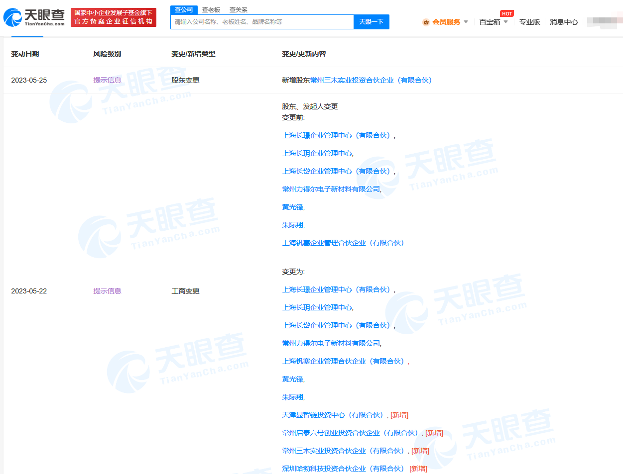The width and height of the screenshot is (623, 474).
Task: Open 上海钒塞企业管理合伙企业 under 变更为
Action: pos(343,361)
